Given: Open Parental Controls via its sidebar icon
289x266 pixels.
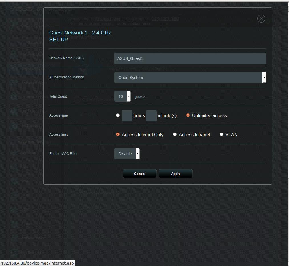Looking at the screenshot, I should pos(14,97).
